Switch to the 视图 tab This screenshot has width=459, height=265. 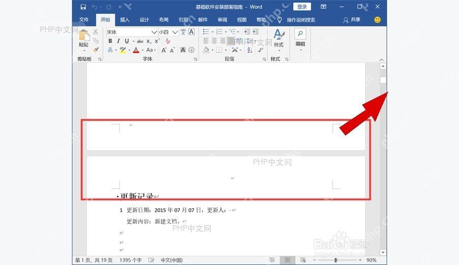[x=242, y=19]
